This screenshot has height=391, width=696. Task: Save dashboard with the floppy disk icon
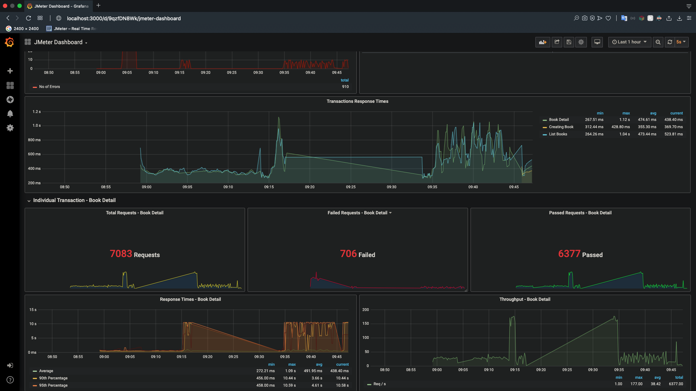coord(569,42)
